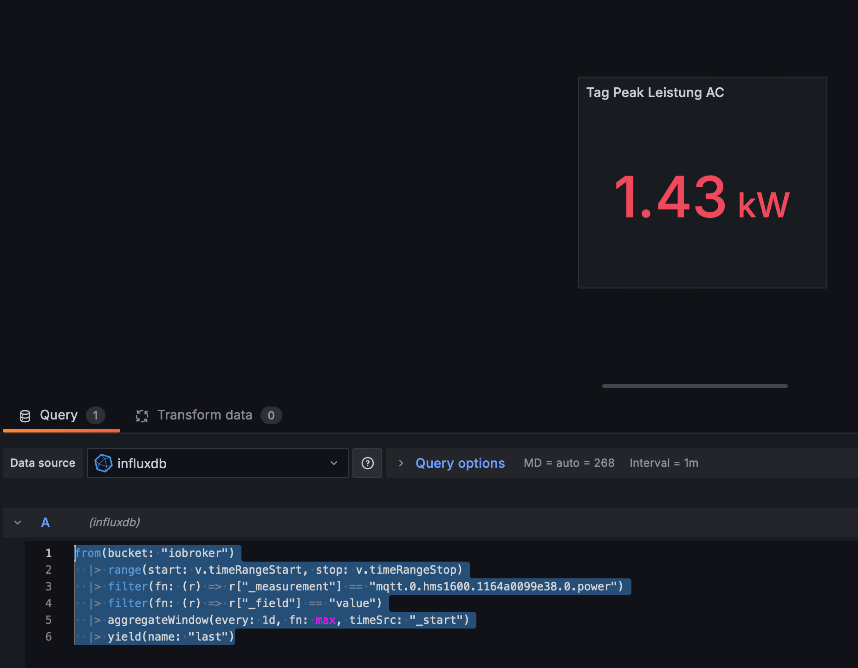Open the Transform data tab
This screenshot has width=858, height=668.
(208, 415)
